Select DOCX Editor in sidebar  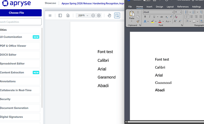(20, 55)
